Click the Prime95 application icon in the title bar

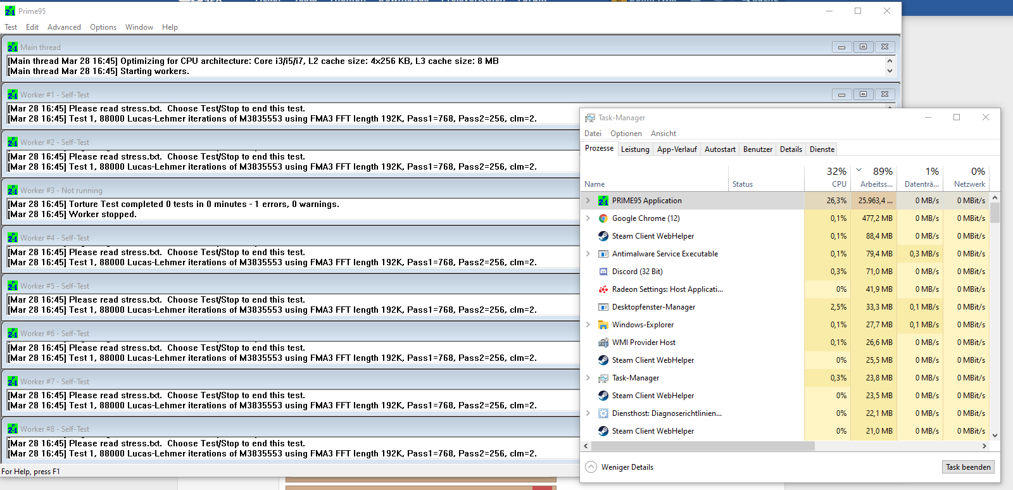click(10, 11)
